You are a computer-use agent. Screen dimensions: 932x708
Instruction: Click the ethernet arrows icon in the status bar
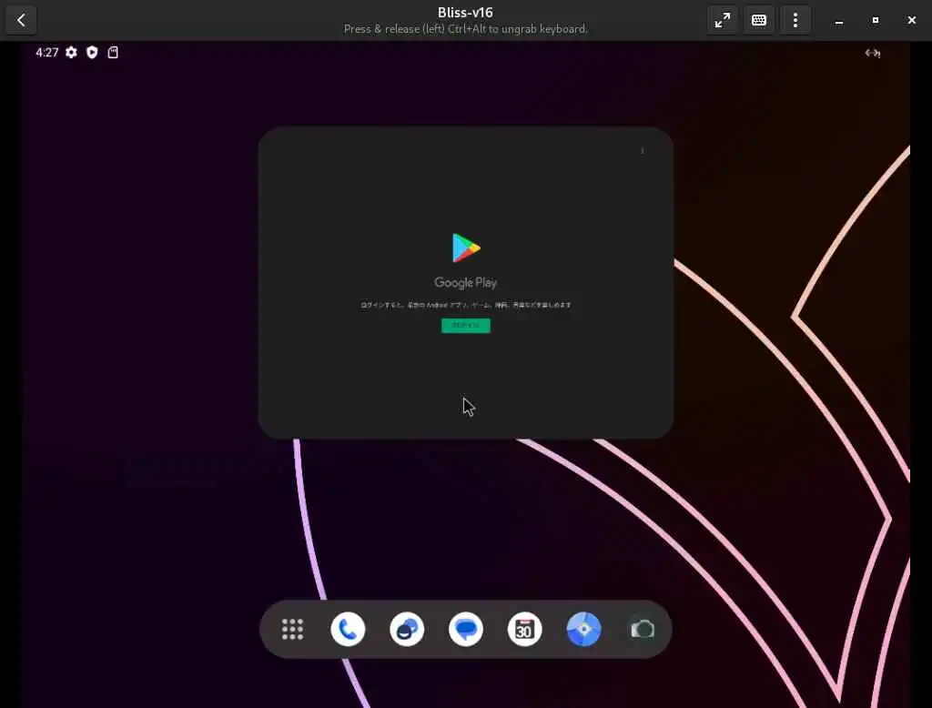point(873,53)
